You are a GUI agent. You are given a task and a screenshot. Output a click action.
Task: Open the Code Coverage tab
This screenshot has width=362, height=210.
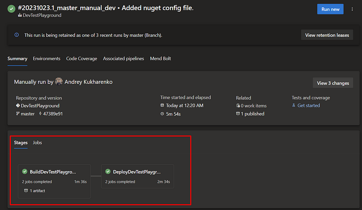point(82,59)
